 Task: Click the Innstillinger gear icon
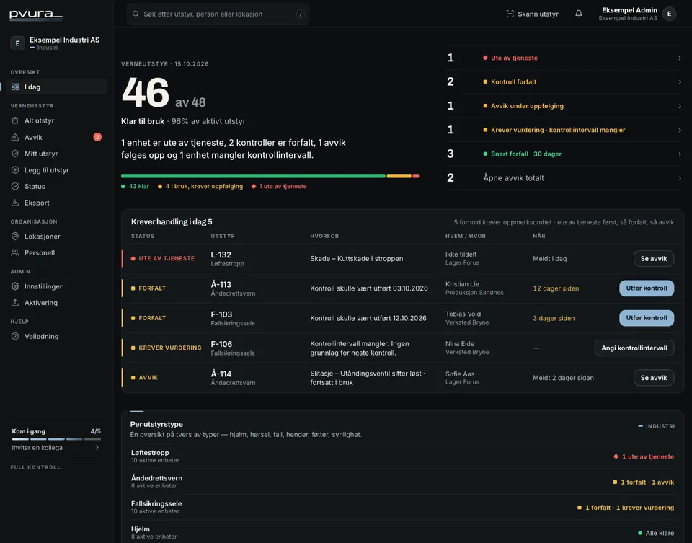pyautogui.click(x=15, y=286)
